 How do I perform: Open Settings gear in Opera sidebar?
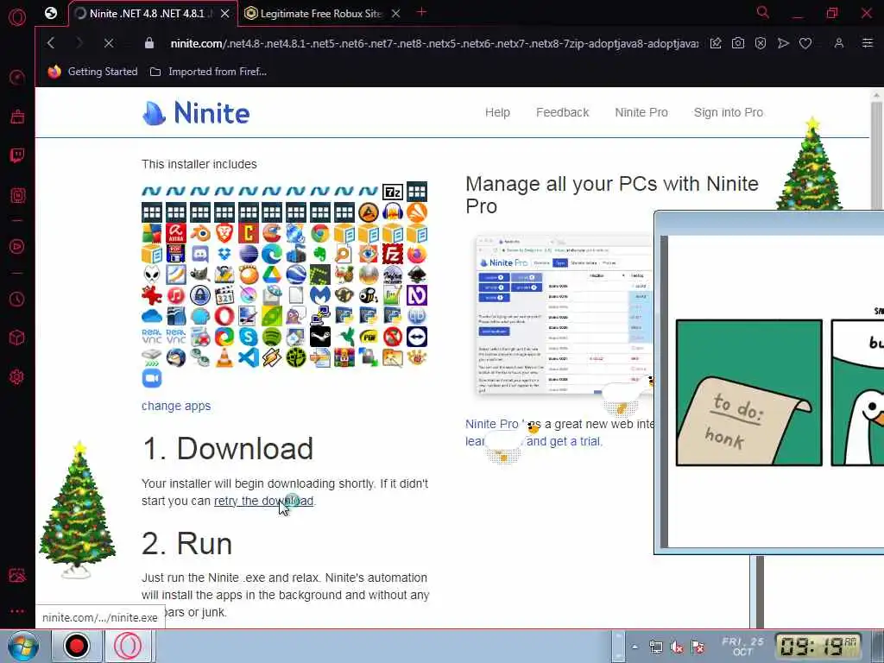[x=17, y=377]
